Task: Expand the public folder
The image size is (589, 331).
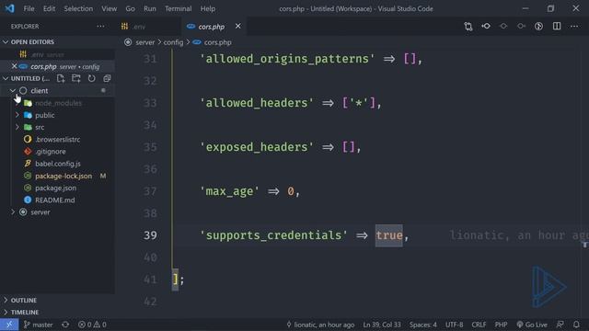Action: click(17, 115)
